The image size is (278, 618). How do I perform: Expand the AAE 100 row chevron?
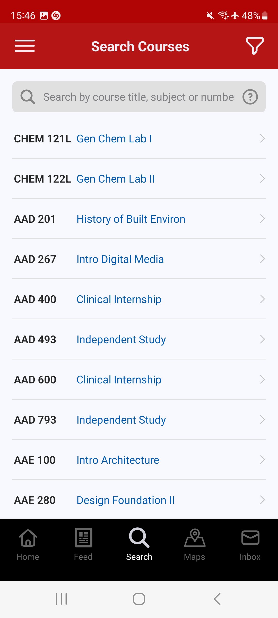point(262,460)
